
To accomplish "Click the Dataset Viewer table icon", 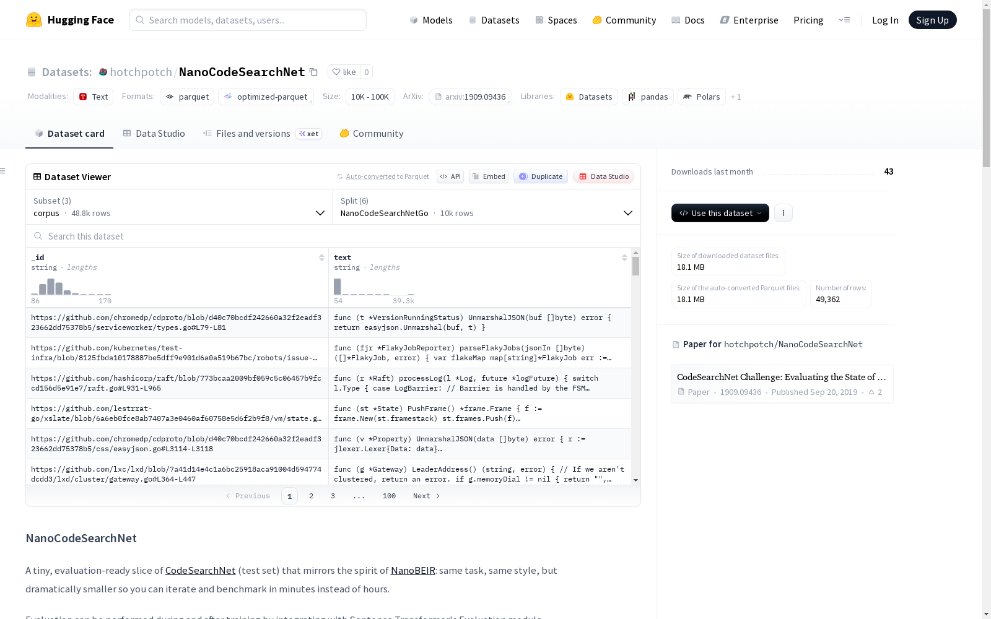I will tap(37, 176).
